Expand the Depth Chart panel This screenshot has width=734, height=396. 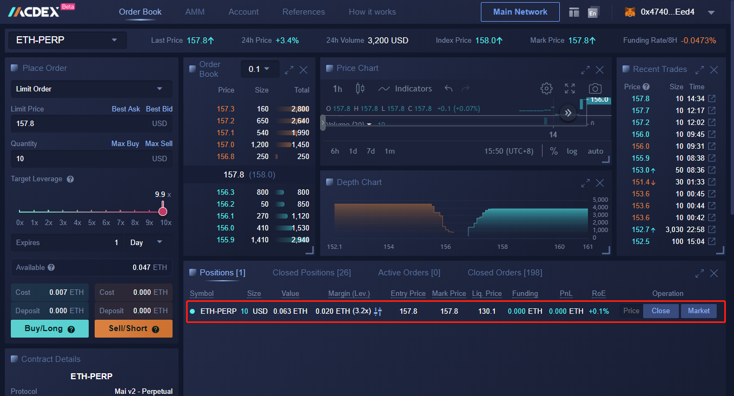pos(585,183)
